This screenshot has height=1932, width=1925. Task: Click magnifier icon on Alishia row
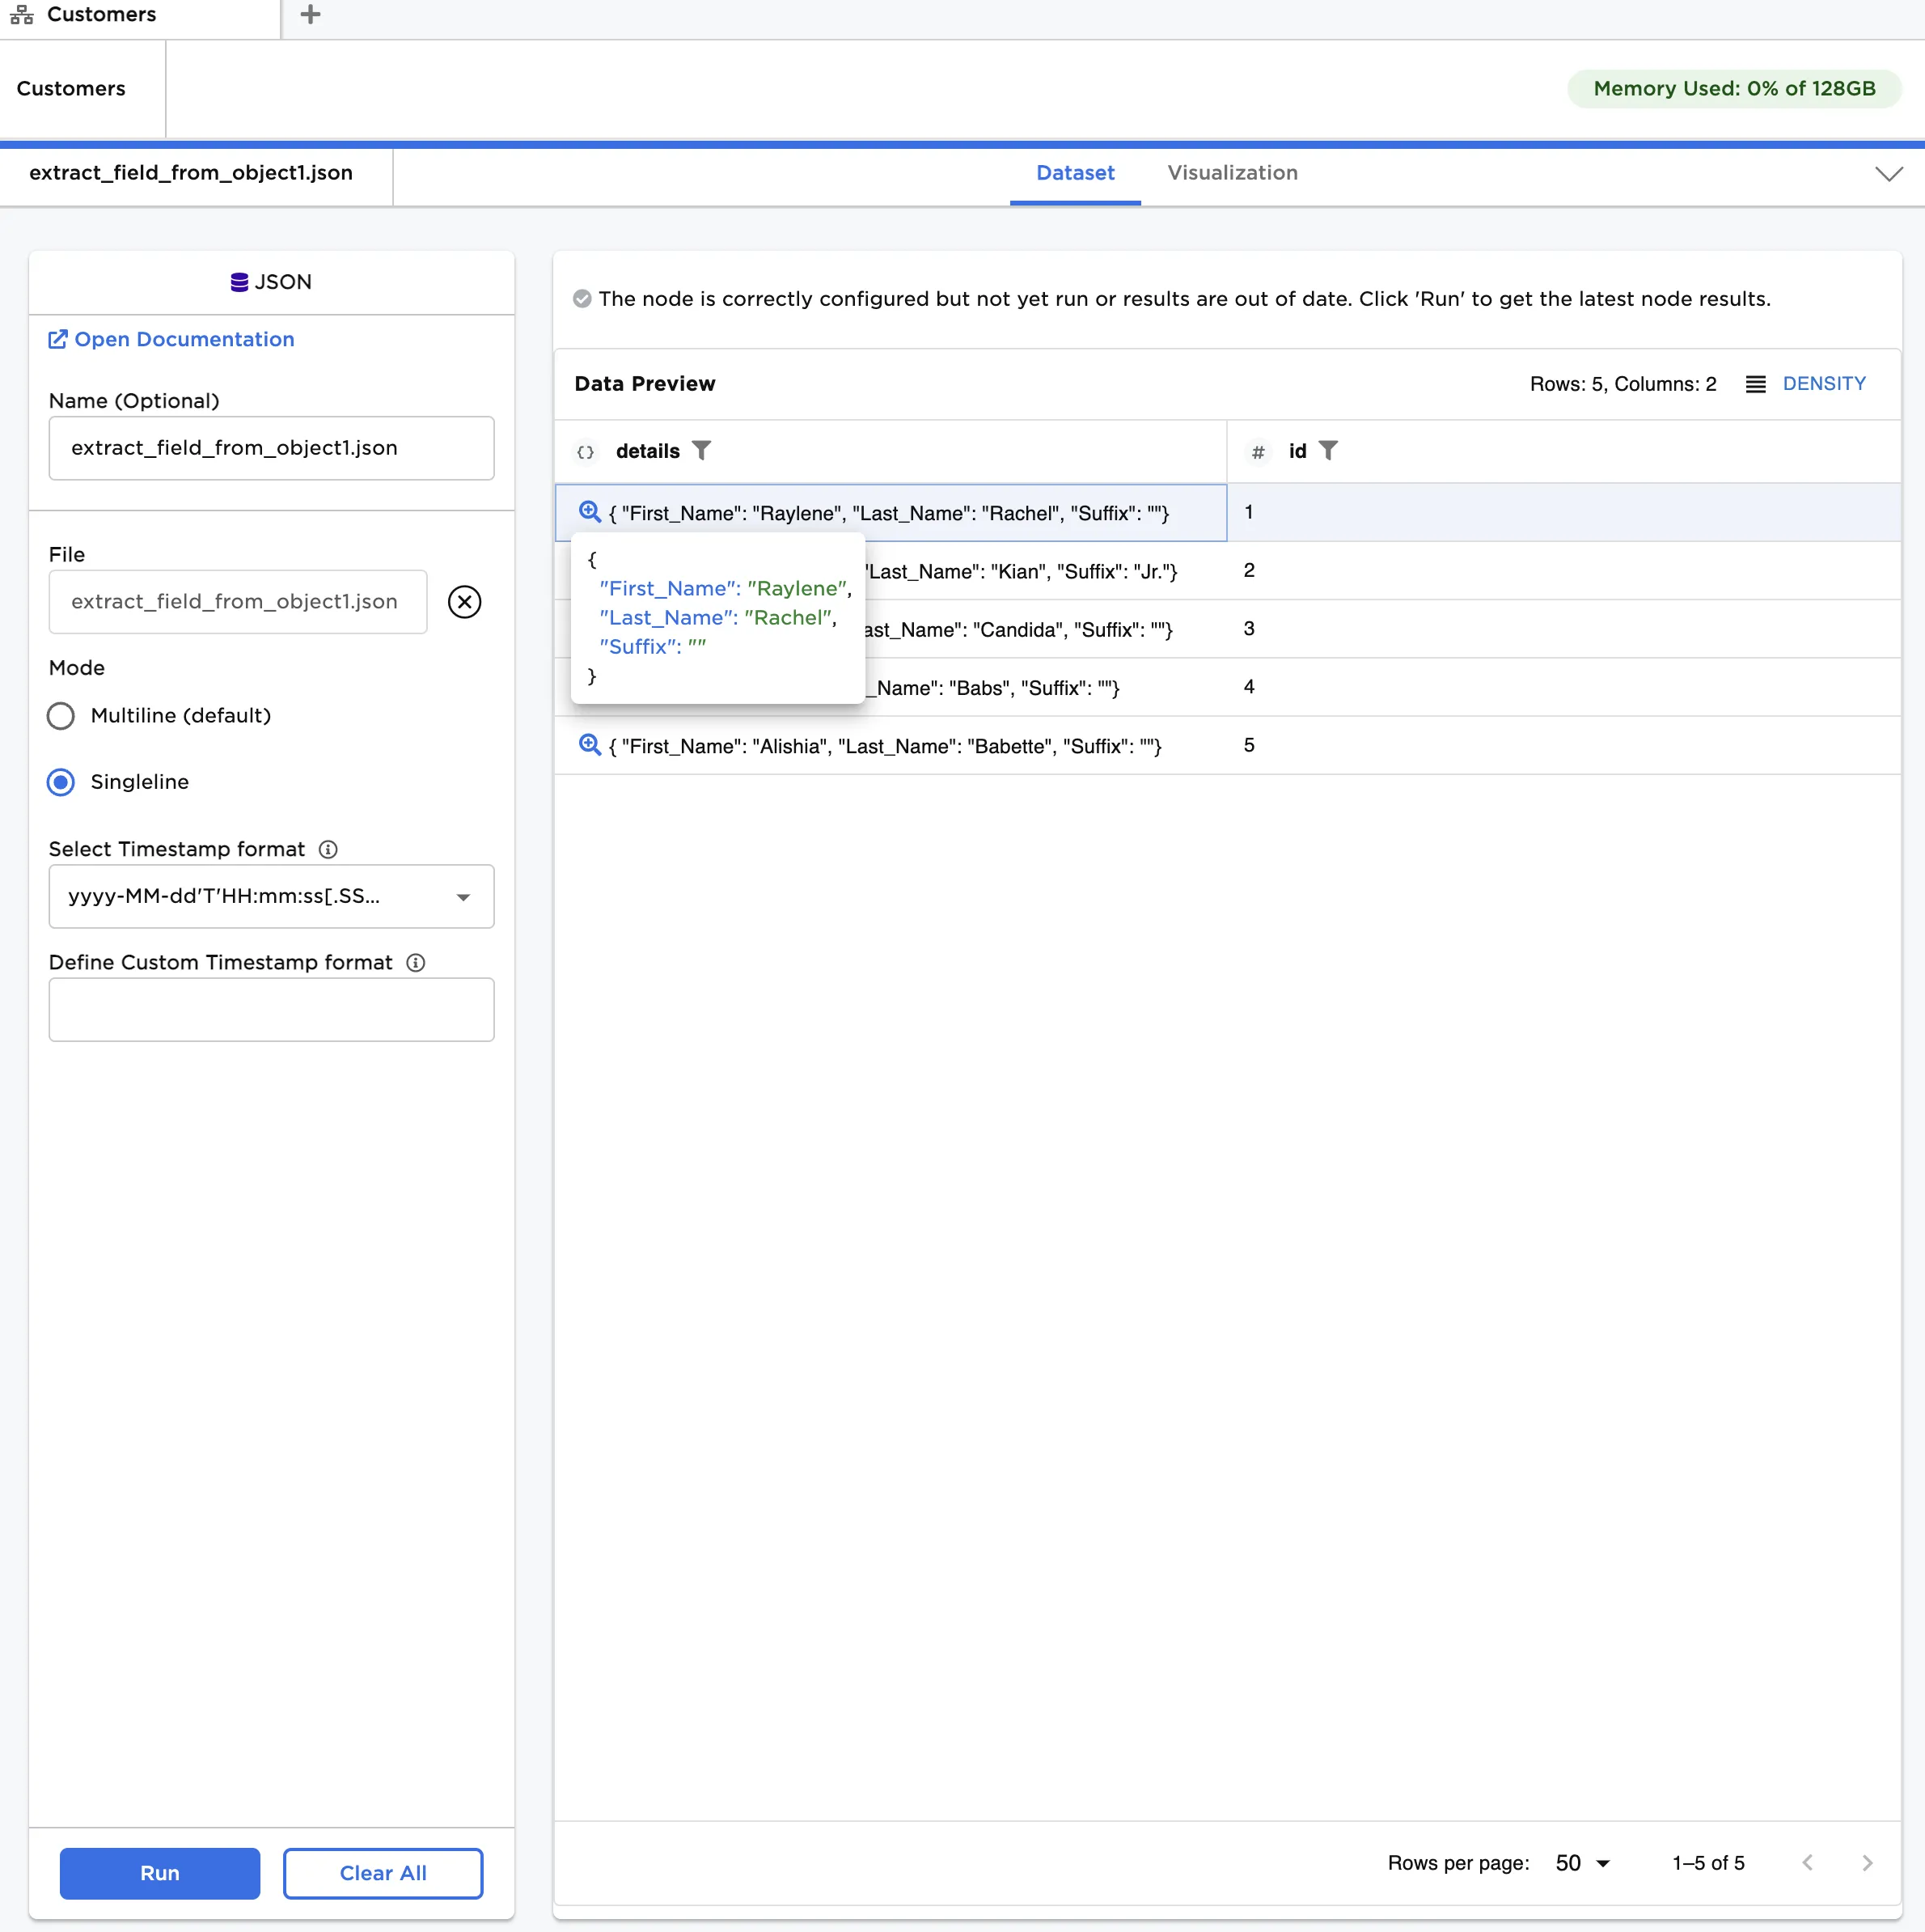[x=590, y=745]
